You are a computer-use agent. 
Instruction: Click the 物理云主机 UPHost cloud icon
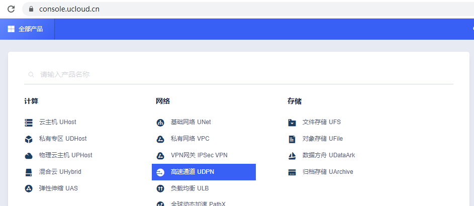pos(29,156)
